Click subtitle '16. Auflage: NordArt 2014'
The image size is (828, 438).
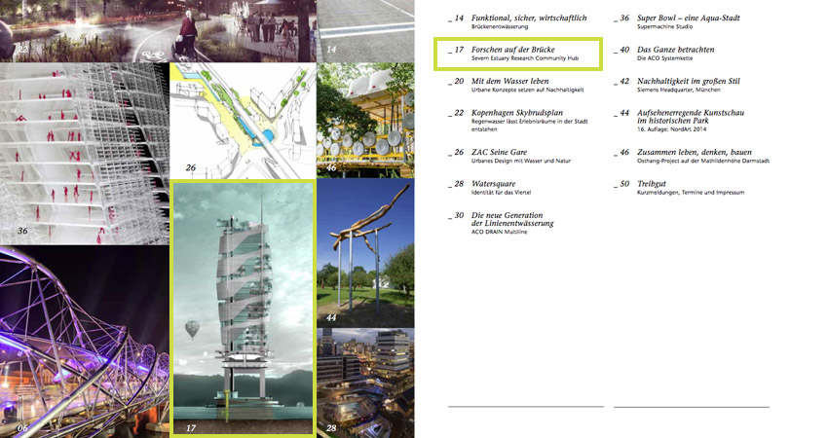click(x=671, y=128)
